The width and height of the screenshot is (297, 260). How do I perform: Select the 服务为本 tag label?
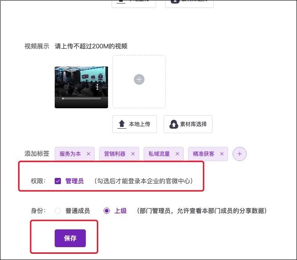click(x=71, y=154)
